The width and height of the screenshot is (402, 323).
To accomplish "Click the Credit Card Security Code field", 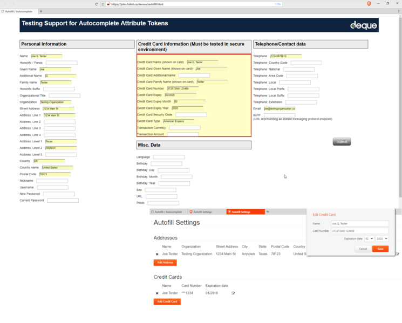I will 190,115.
